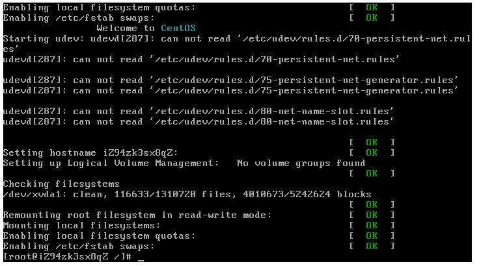Click the OK status on the topmost line

click(372, 8)
